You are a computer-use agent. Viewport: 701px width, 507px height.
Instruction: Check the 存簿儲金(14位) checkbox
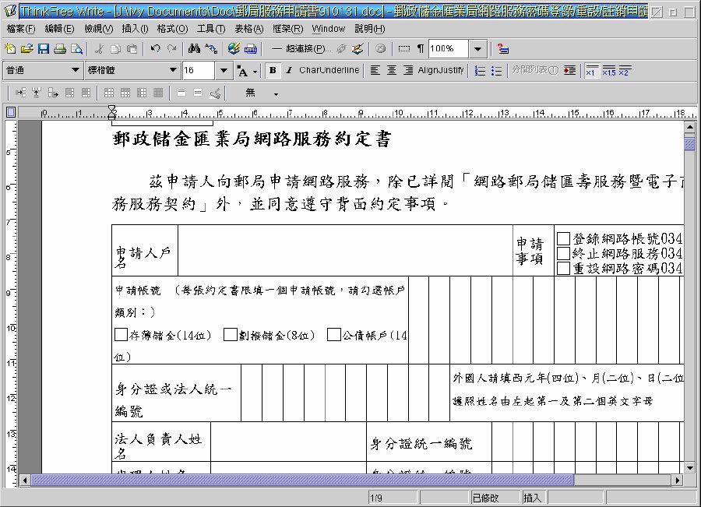(121, 335)
